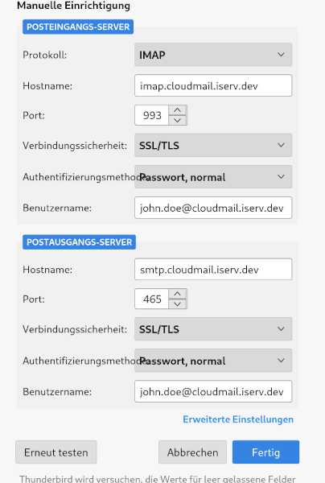Decrease the outgoing port 465 with down arrow

tap(177, 303)
